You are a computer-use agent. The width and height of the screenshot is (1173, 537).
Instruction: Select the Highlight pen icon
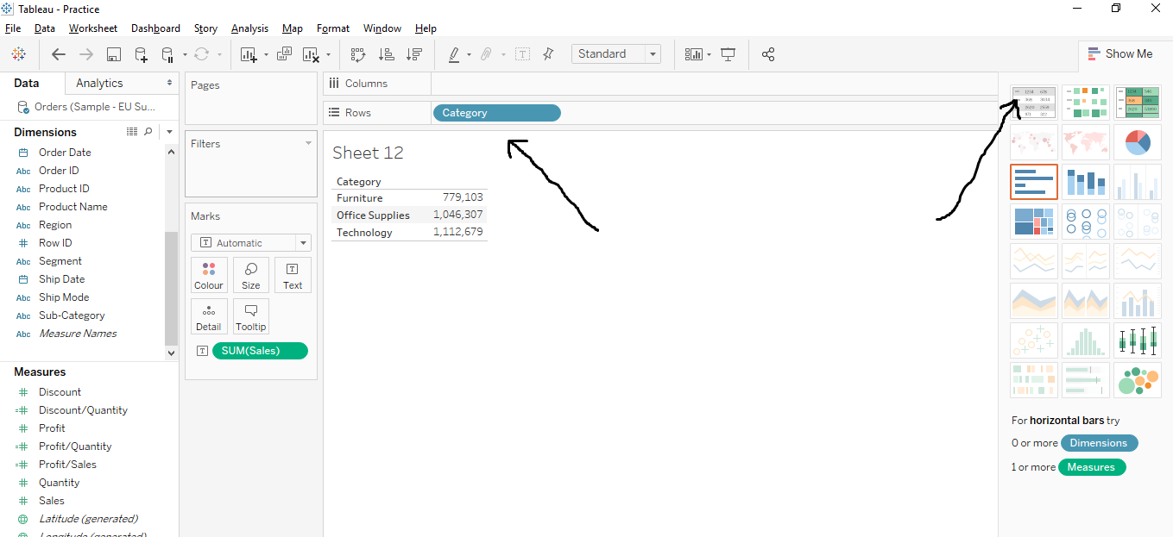point(455,54)
